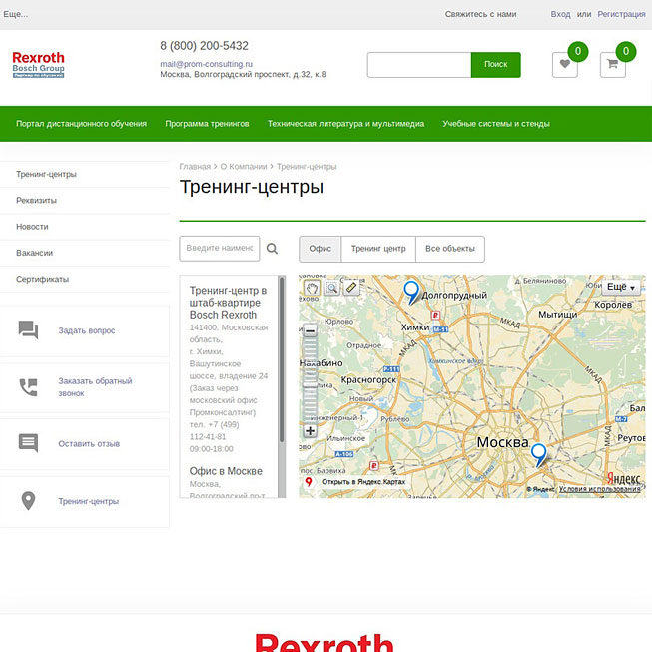Click the Заказать обратный звонок link
Viewport: 652px width, 652px height.
pyautogui.click(x=95, y=387)
